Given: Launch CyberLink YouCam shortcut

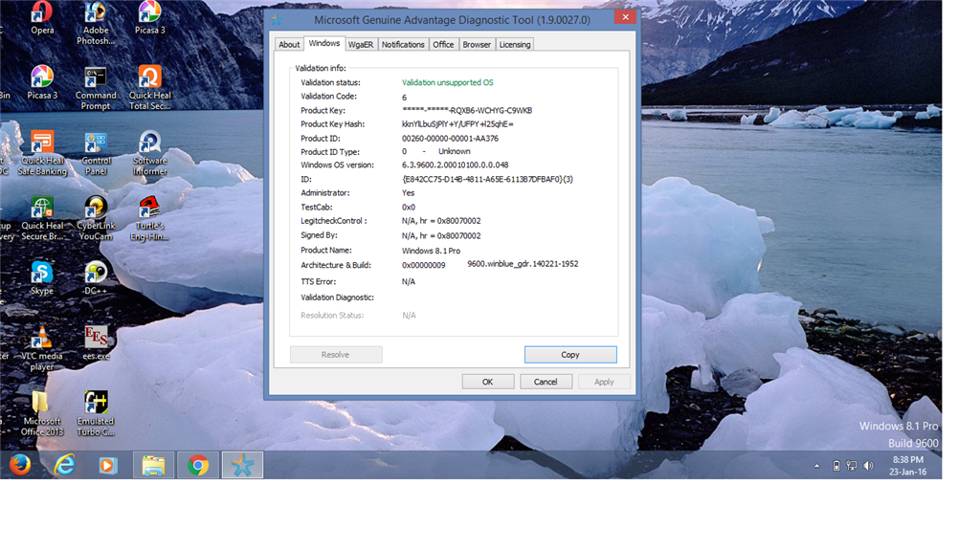Looking at the screenshot, I should (x=96, y=219).
